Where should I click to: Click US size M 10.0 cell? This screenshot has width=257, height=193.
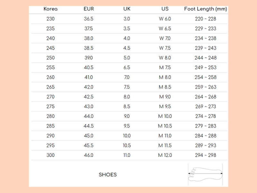165,116
